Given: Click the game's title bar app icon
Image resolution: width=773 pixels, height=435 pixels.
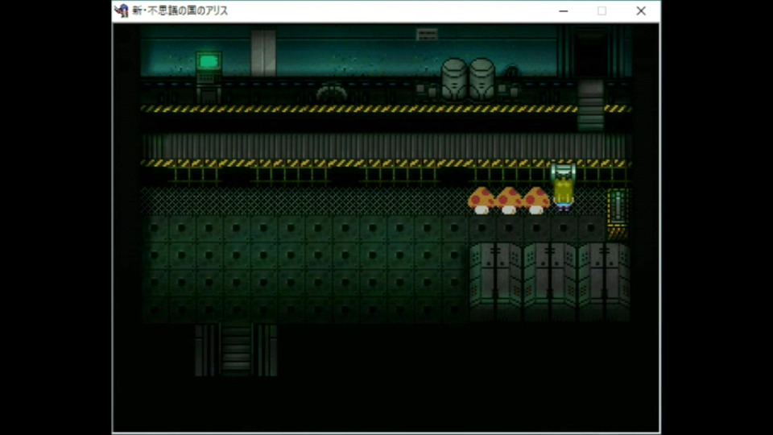Looking at the screenshot, I should 122,10.
